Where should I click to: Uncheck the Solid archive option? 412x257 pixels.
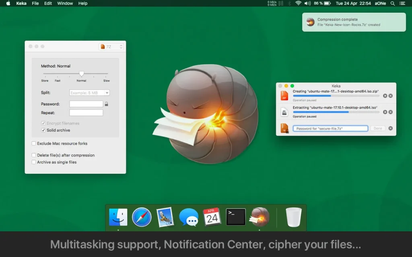click(43, 130)
